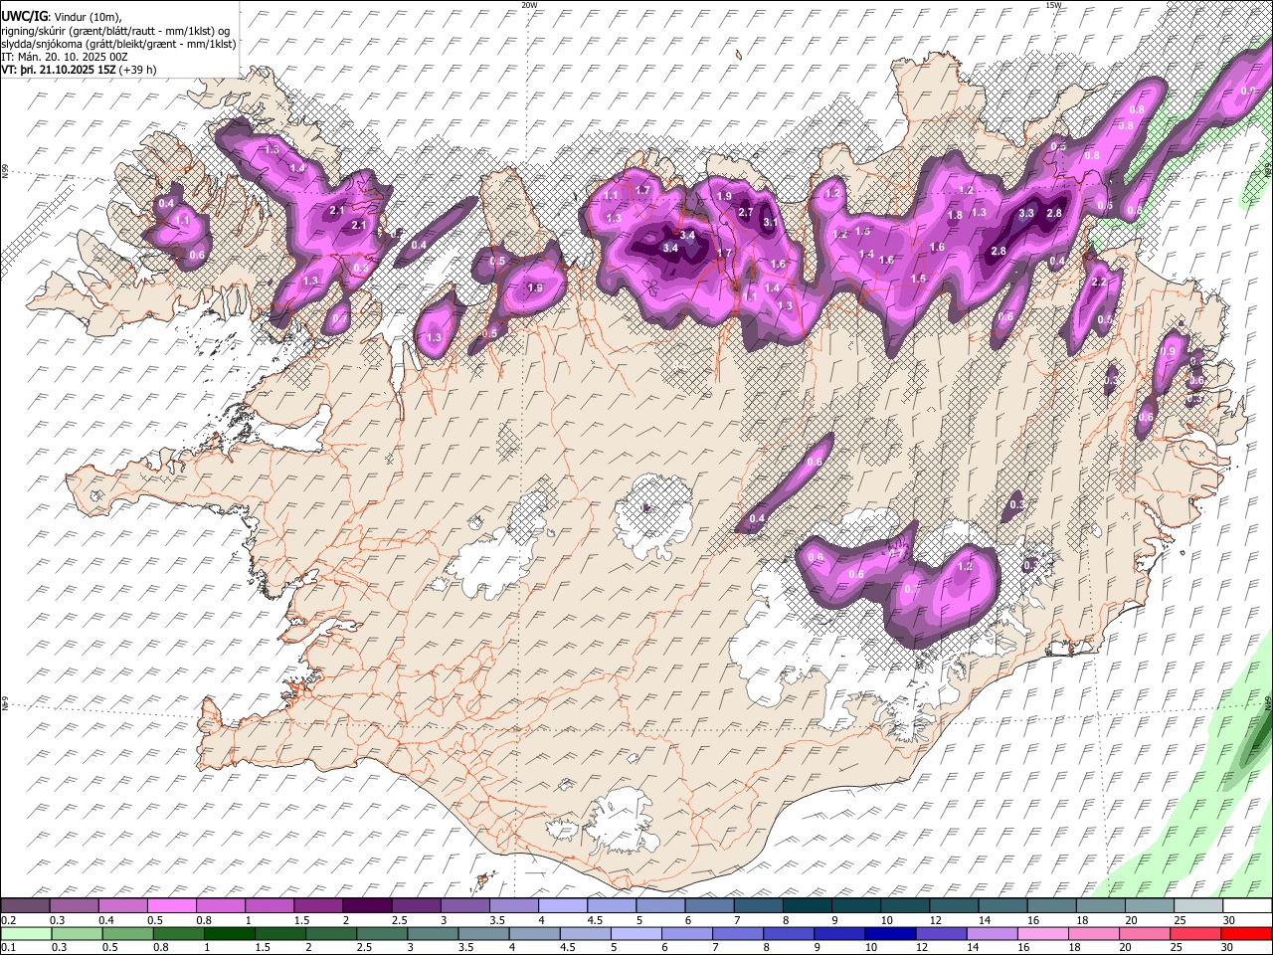Click the white Mýrdalsjökull glacier near south coast
The height and width of the screenshot is (955, 1273).
[x=623, y=823]
